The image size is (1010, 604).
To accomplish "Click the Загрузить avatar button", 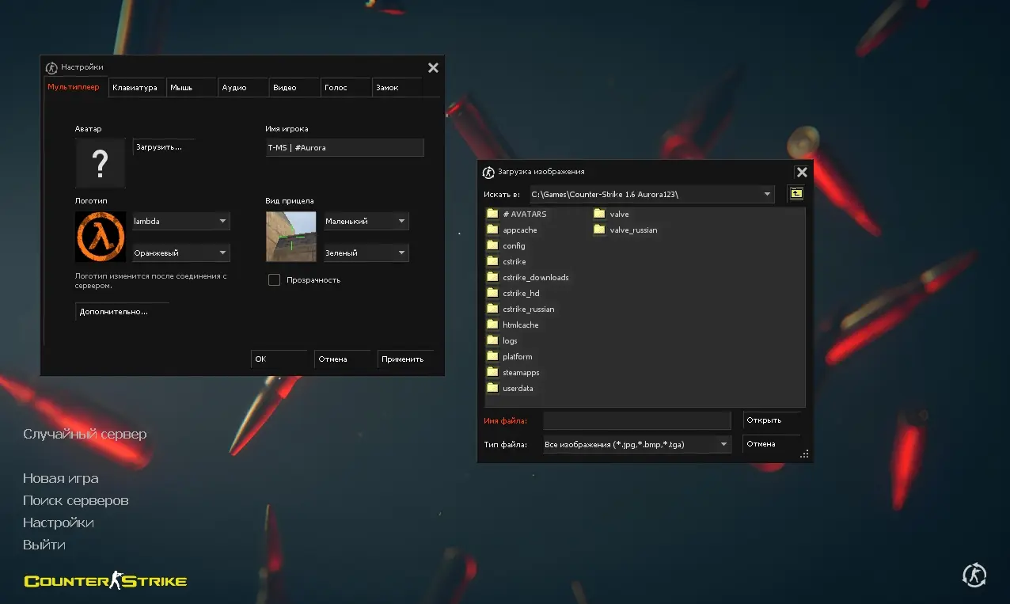I will tap(162, 147).
